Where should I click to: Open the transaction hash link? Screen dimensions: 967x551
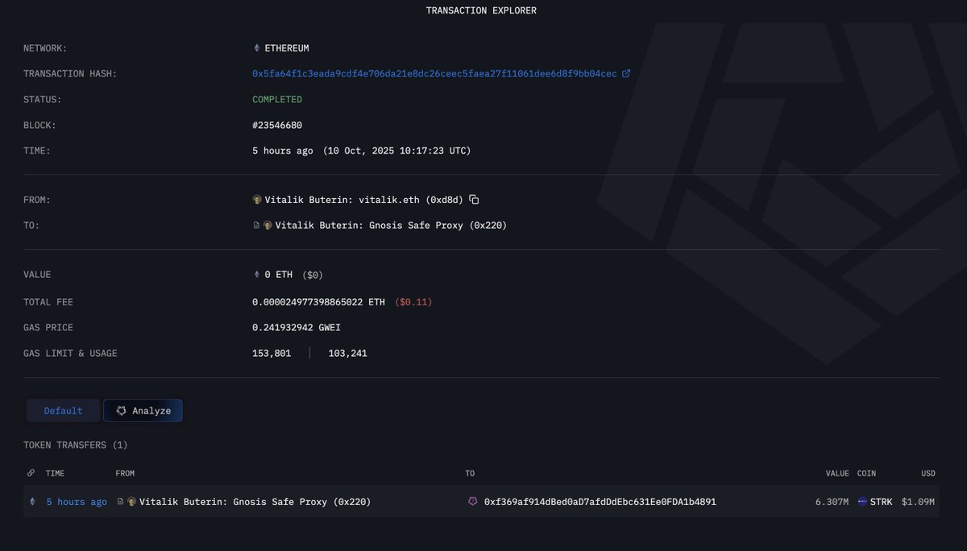point(434,73)
